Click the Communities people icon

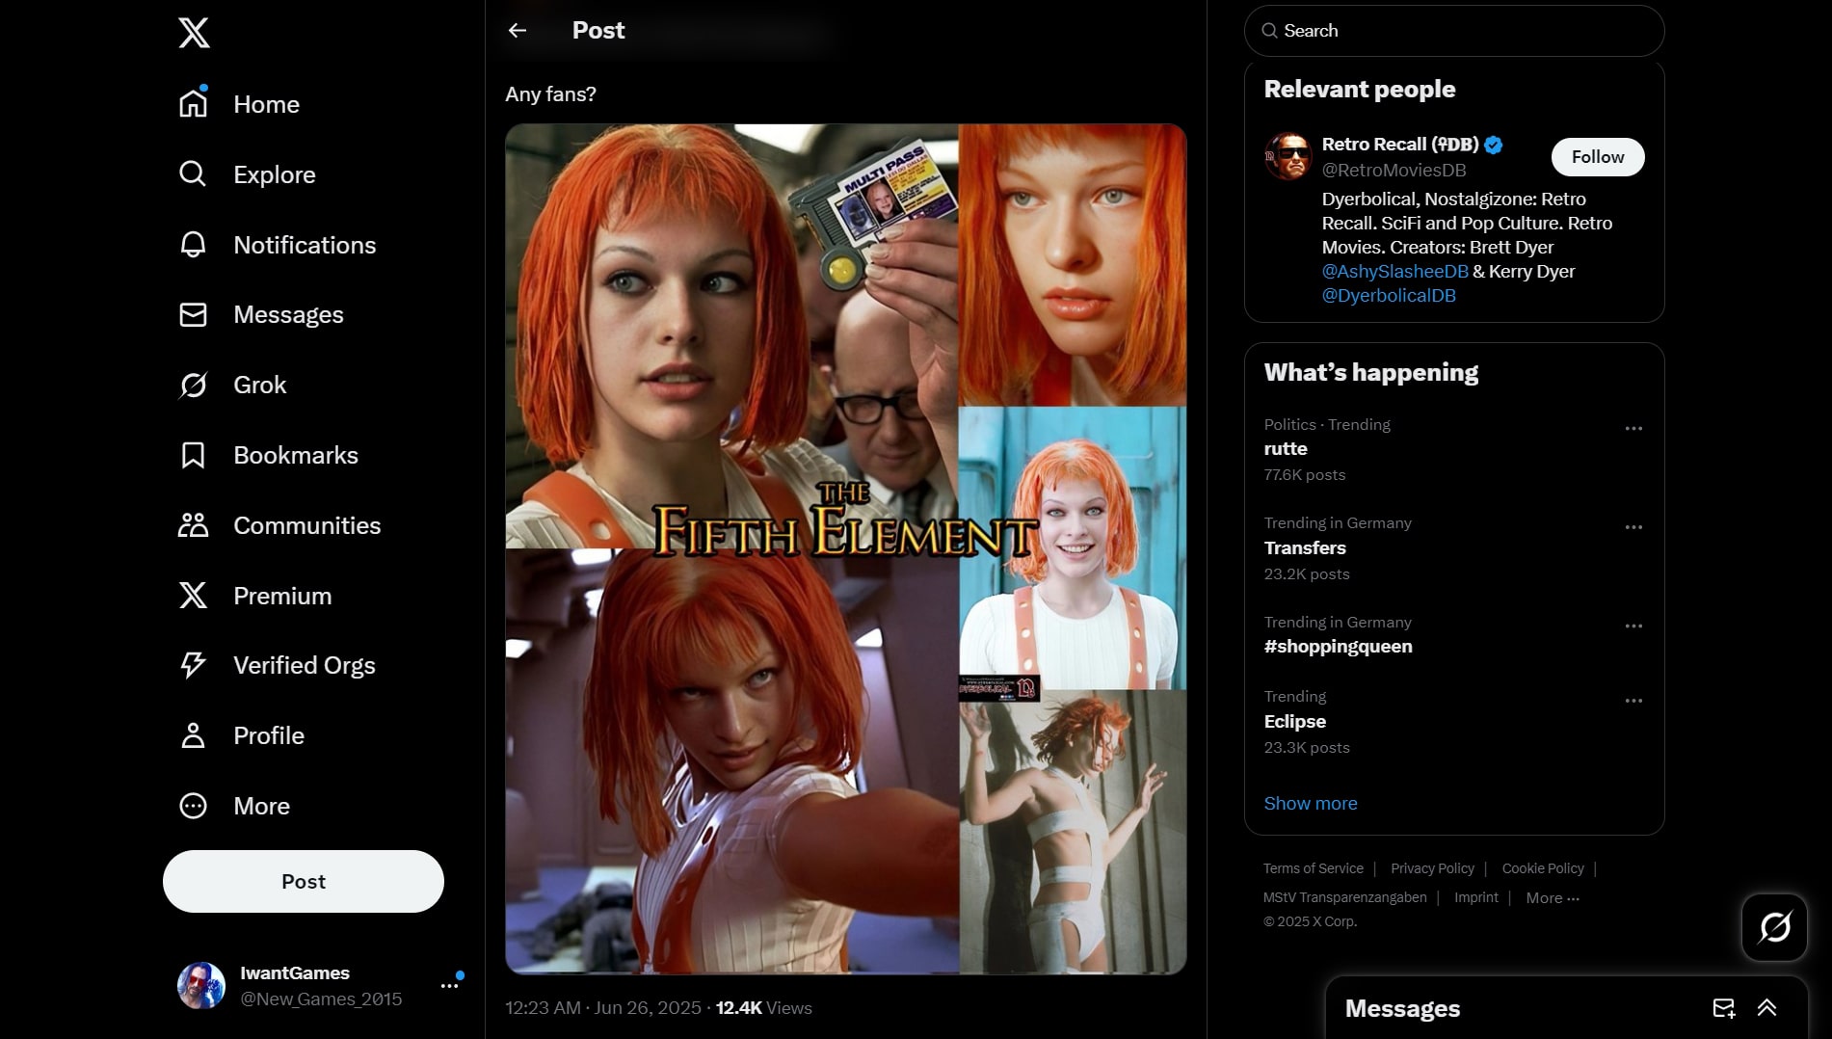[x=193, y=525]
